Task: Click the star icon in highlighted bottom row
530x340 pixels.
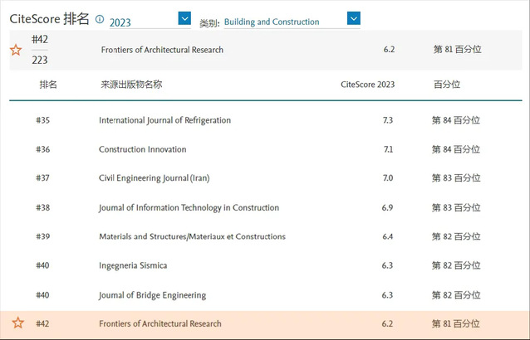Action: click(x=17, y=323)
